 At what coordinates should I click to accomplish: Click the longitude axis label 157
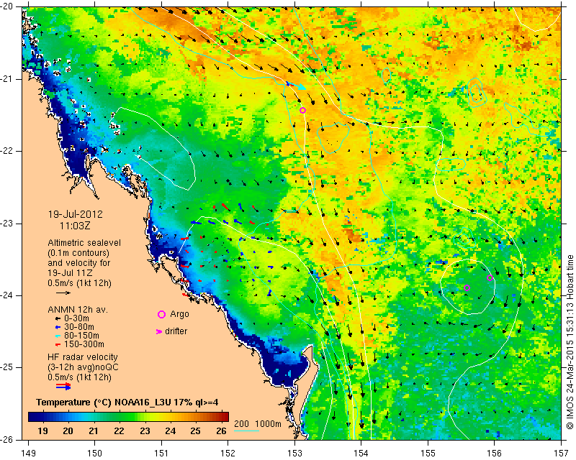click(562, 454)
